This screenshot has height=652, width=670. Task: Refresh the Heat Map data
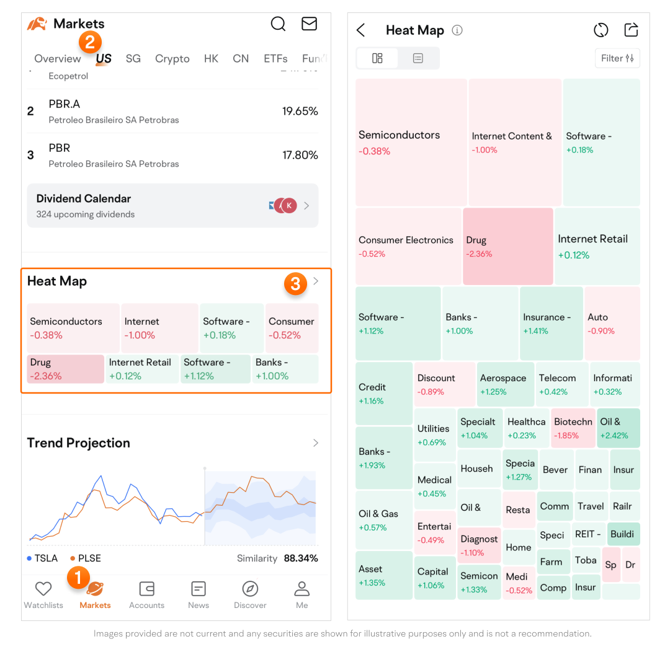[x=601, y=30]
